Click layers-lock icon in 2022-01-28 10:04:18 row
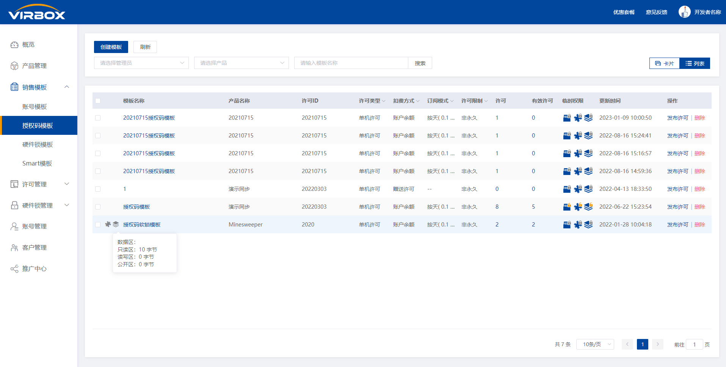The height and width of the screenshot is (367, 726). pyautogui.click(x=588, y=225)
